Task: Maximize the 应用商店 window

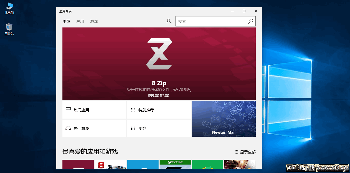Action: [x=244, y=11]
